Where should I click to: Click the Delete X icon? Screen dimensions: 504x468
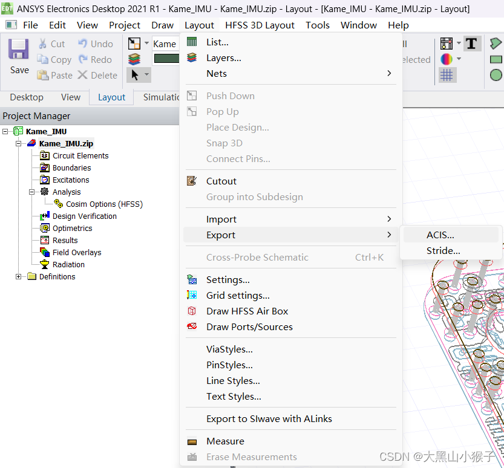[83, 75]
